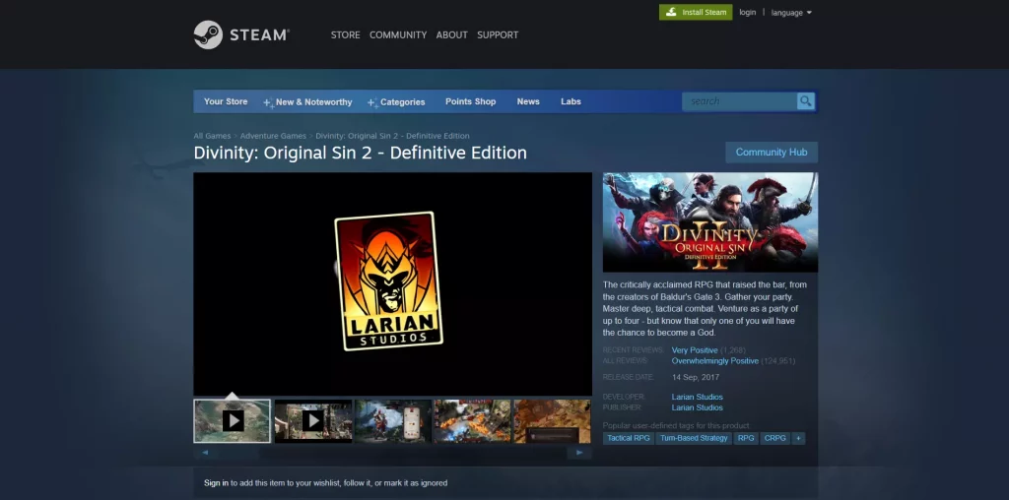Click the Steam logo in the header
Screen dimensions: 1009x500
click(241, 34)
